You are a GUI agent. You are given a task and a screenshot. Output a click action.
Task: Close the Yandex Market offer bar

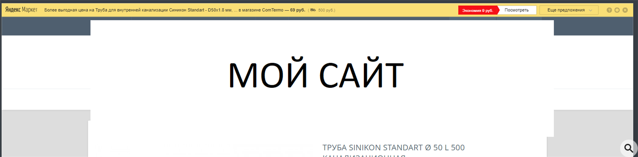625,10
